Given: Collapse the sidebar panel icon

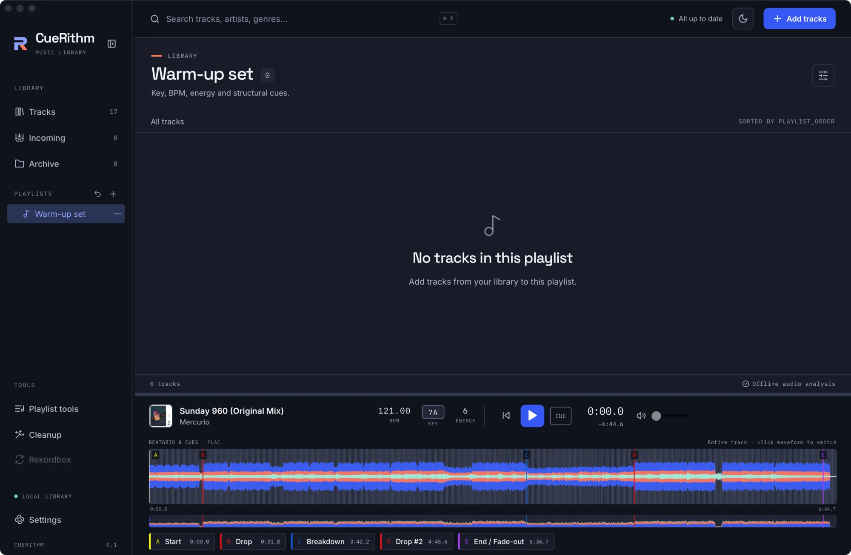Looking at the screenshot, I should [x=111, y=44].
